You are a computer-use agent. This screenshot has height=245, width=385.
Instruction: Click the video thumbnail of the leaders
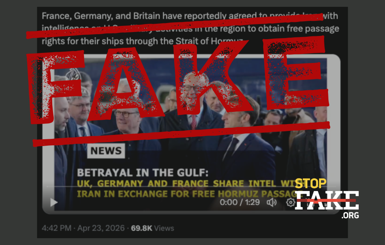191,134
